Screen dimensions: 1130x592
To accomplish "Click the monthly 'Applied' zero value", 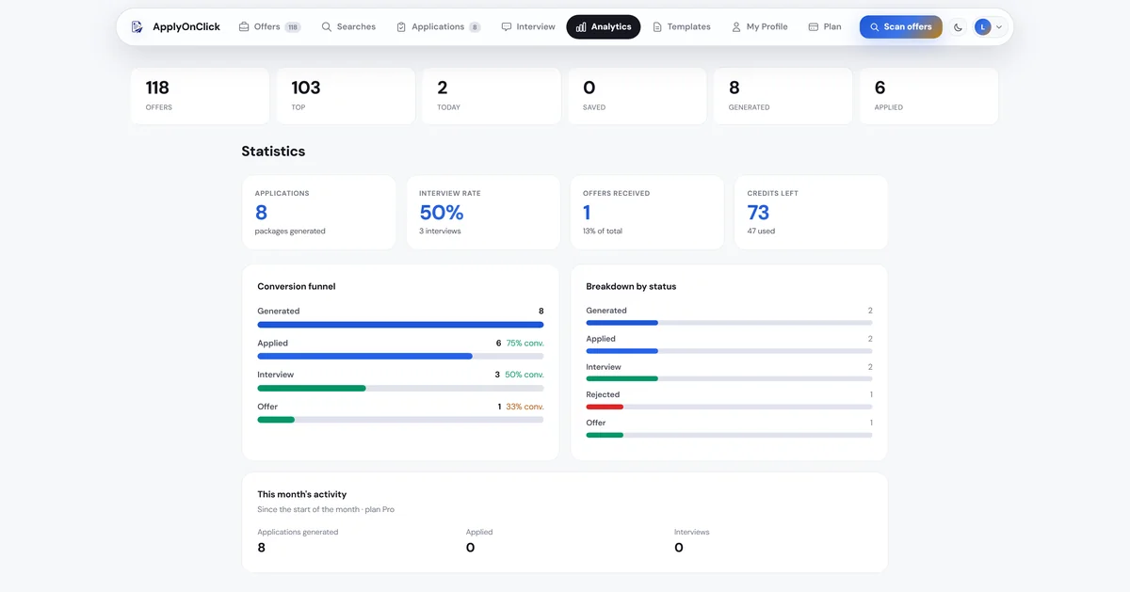I will [470, 548].
